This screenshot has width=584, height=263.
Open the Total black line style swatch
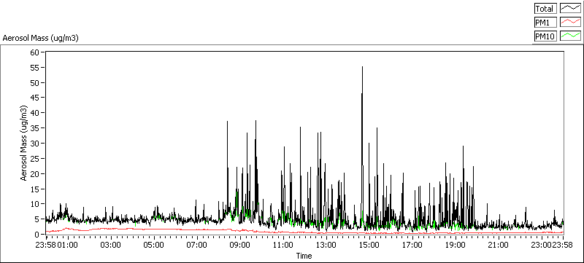pyautogui.click(x=571, y=9)
